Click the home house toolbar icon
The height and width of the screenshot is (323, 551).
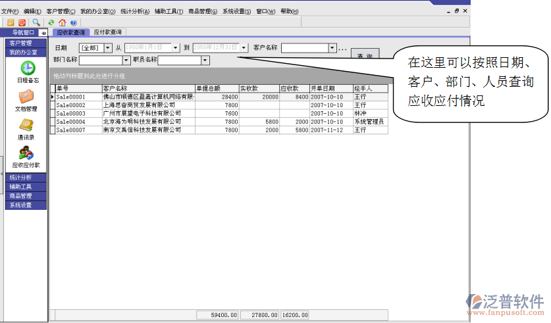62,22
